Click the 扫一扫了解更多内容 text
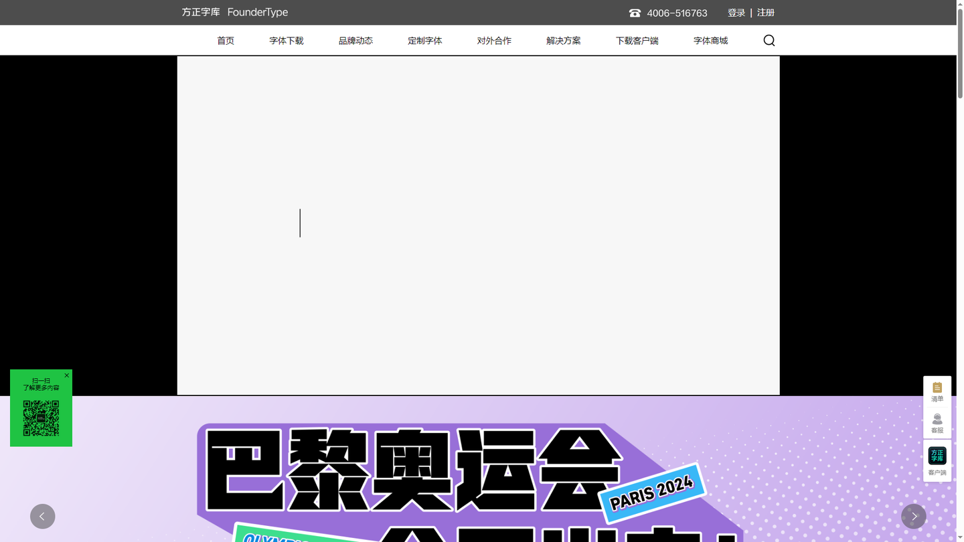Screen dimensions: 964x542 [x=41, y=384]
